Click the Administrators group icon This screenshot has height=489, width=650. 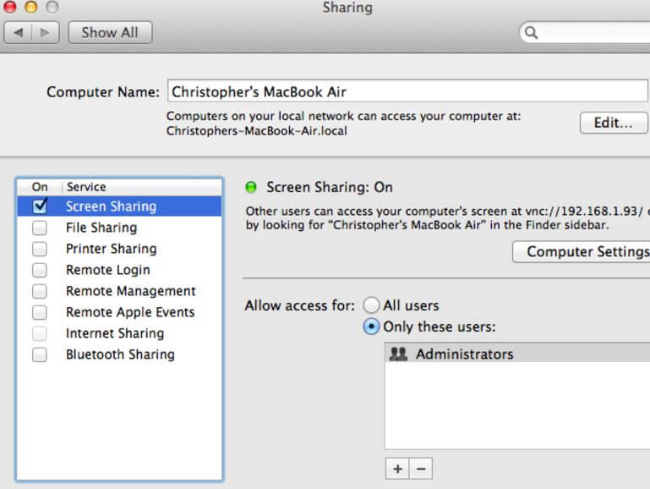pos(398,354)
